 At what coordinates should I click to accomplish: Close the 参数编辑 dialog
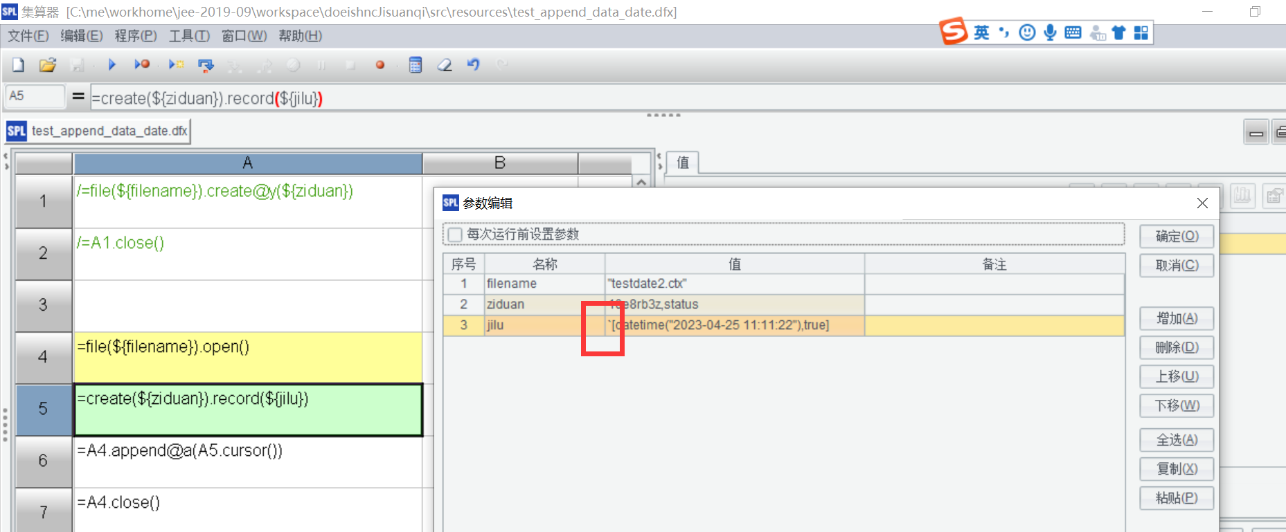[1202, 203]
